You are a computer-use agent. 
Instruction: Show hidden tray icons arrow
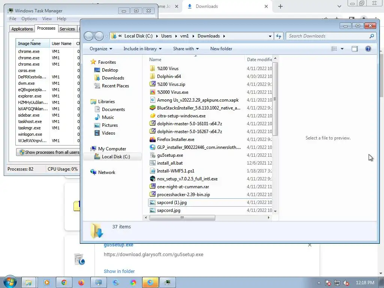(319, 283)
